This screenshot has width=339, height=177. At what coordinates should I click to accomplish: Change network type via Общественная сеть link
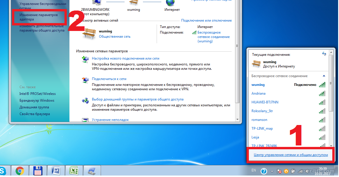(115, 37)
